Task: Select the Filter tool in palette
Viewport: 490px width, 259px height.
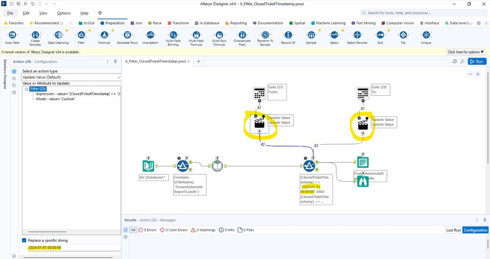Action: (81, 35)
